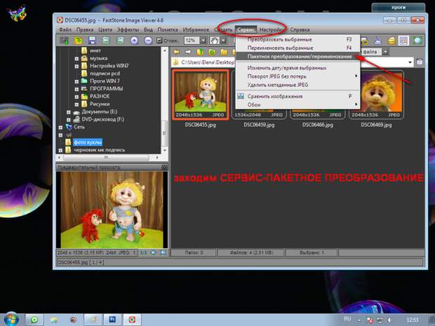Open the folder path dropdown arrow

(x=410, y=62)
